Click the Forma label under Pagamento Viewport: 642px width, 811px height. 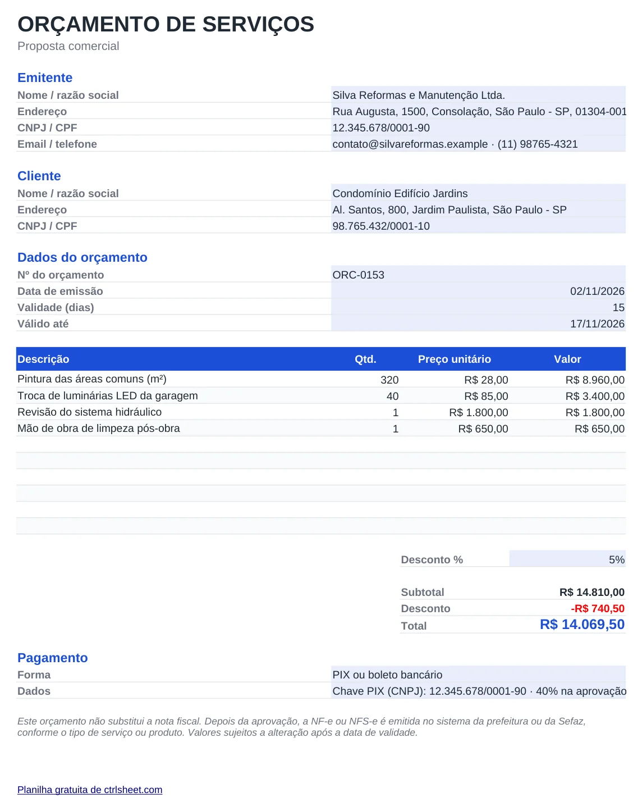34,675
